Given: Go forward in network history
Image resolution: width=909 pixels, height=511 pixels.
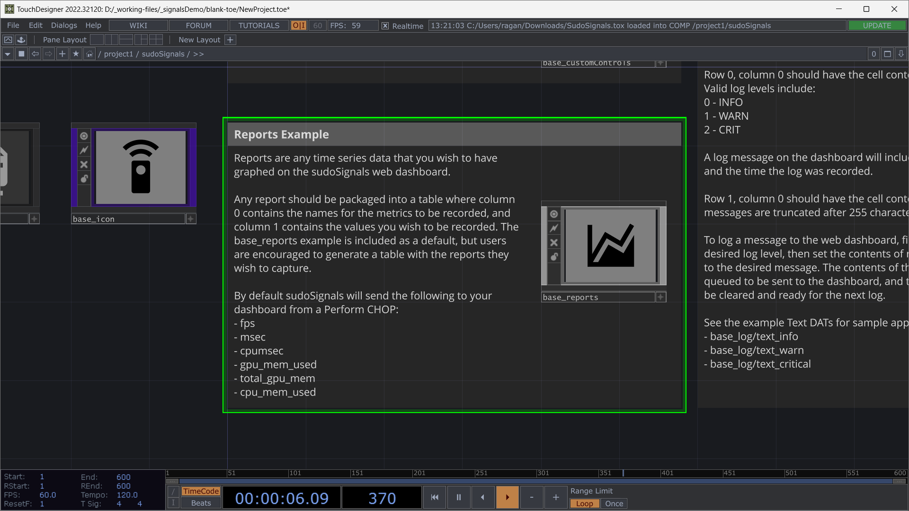Looking at the screenshot, I should pos(48,54).
